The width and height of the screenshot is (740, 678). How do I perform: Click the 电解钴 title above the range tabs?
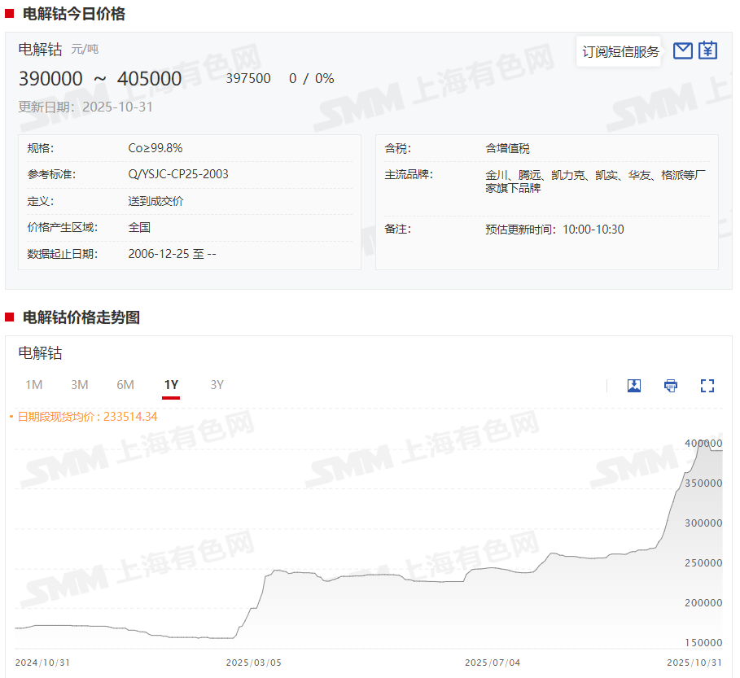[41, 353]
